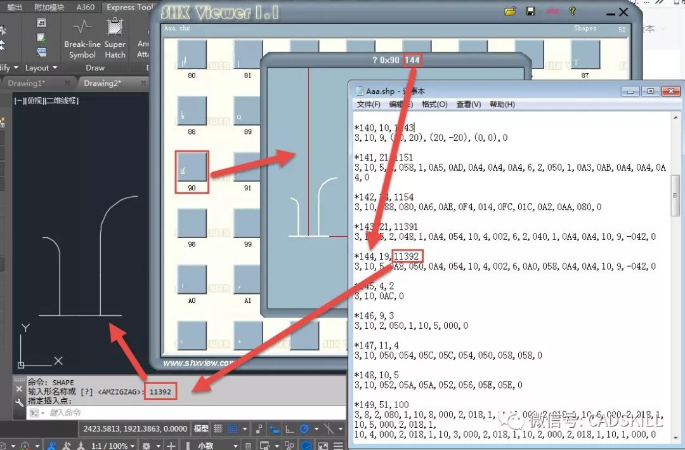
Task: Toggle dynamic input in status bar
Action: [274, 429]
